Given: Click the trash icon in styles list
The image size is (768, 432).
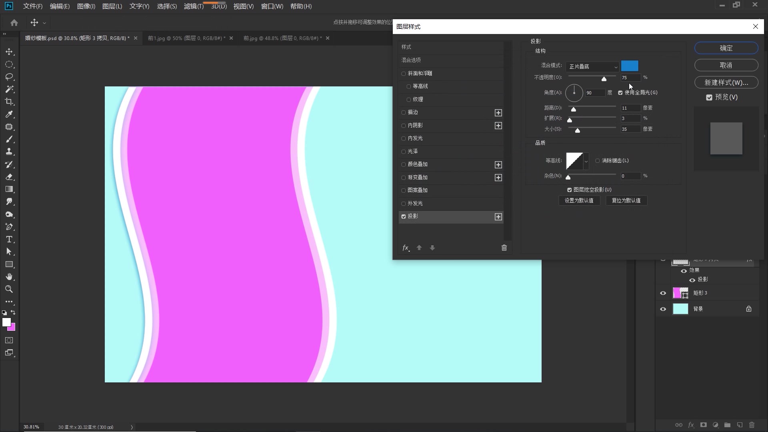Looking at the screenshot, I should point(504,248).
